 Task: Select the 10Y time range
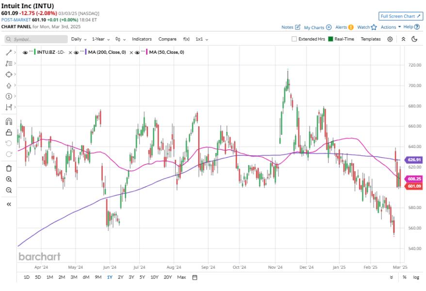pos(154,277)
